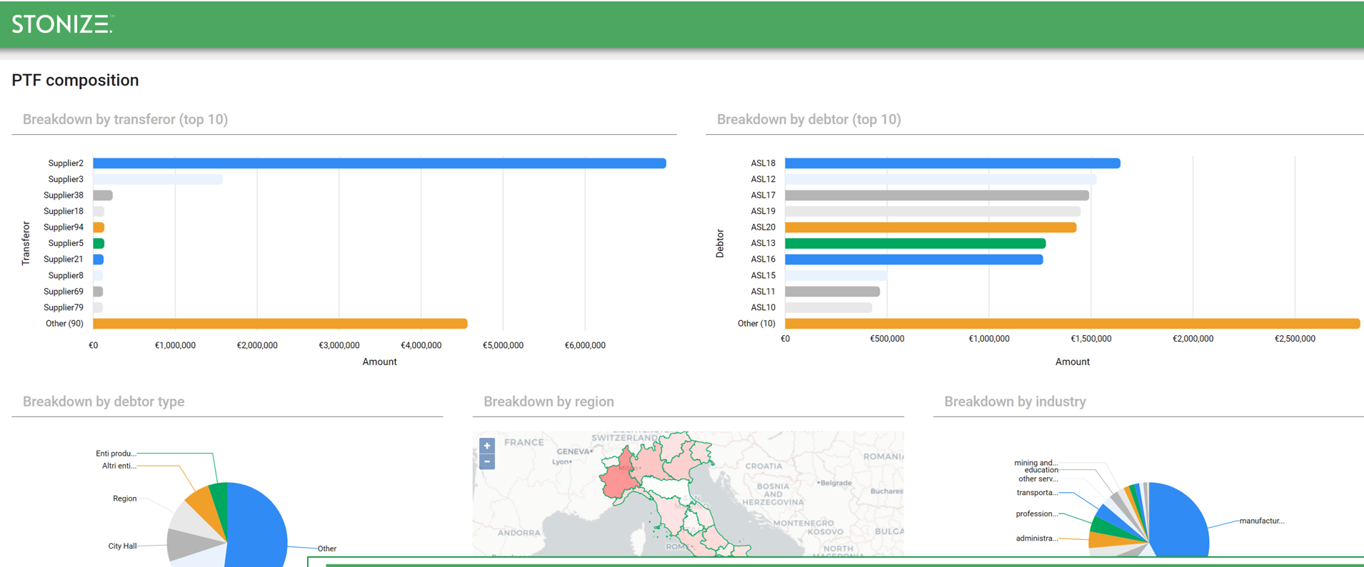Click the ASL15 debtor bar

[x=836, y=275]
